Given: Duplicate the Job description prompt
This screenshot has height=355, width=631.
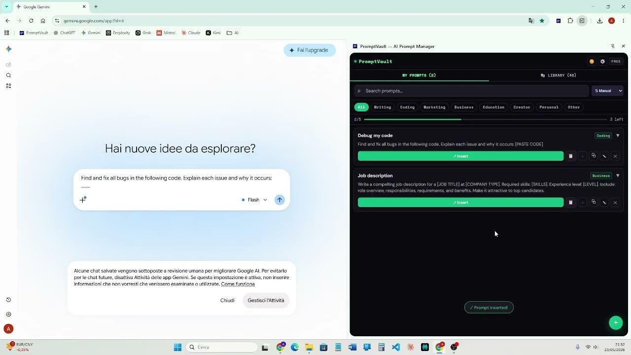Looking at the screenshot, I should click(594, 203).
